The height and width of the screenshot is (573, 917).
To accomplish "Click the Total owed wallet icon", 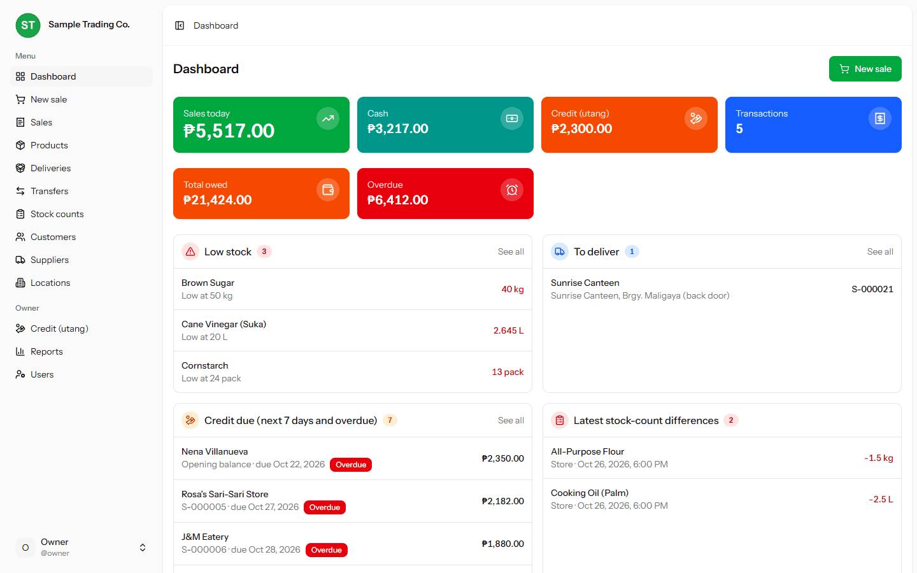I will (328, 190).
